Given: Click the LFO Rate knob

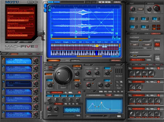Looking at the screenshot, I should [x=49, y=108].
